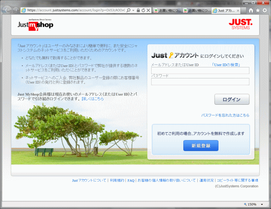Image resolution: width=271 pixels, height=209 pixels.
Task: Switch to the second お買い物 tab
Action: 197,11
